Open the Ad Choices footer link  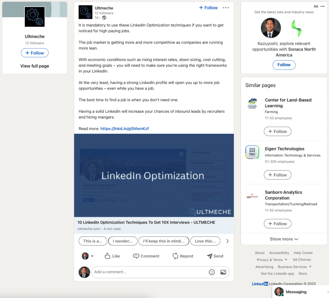point(302,260)
